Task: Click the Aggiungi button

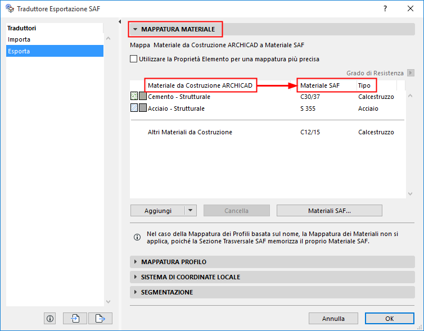Action: [157, 211]
